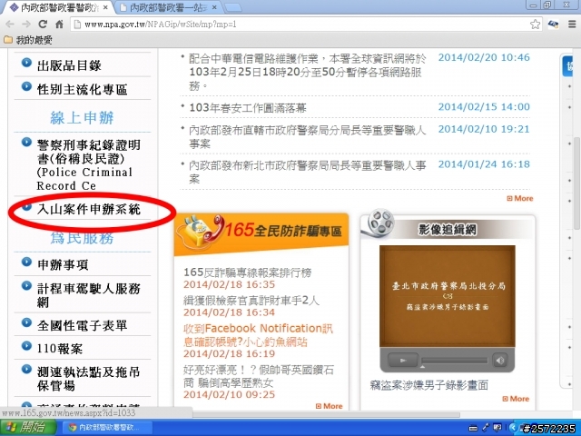Click the vertical scrollbar of the page
The width and height of the screenshot is (581, 436).
pyautogui.click(x=577, y=182)
